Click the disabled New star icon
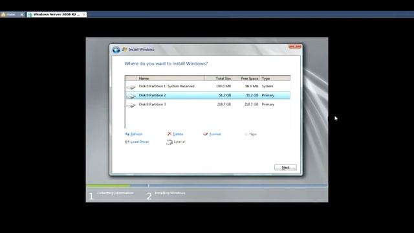 point(246,134)
